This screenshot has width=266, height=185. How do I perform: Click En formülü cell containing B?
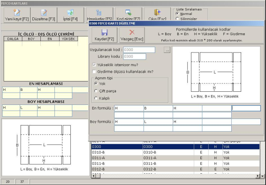pos(158,108)
